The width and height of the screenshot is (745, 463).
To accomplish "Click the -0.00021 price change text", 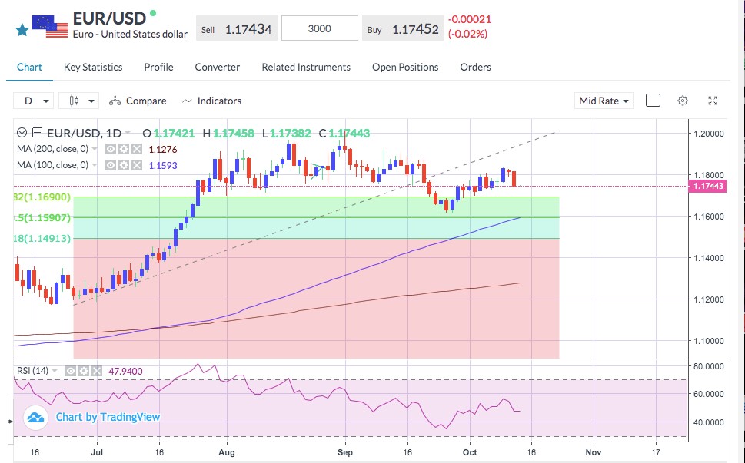I will pos(470,19).
